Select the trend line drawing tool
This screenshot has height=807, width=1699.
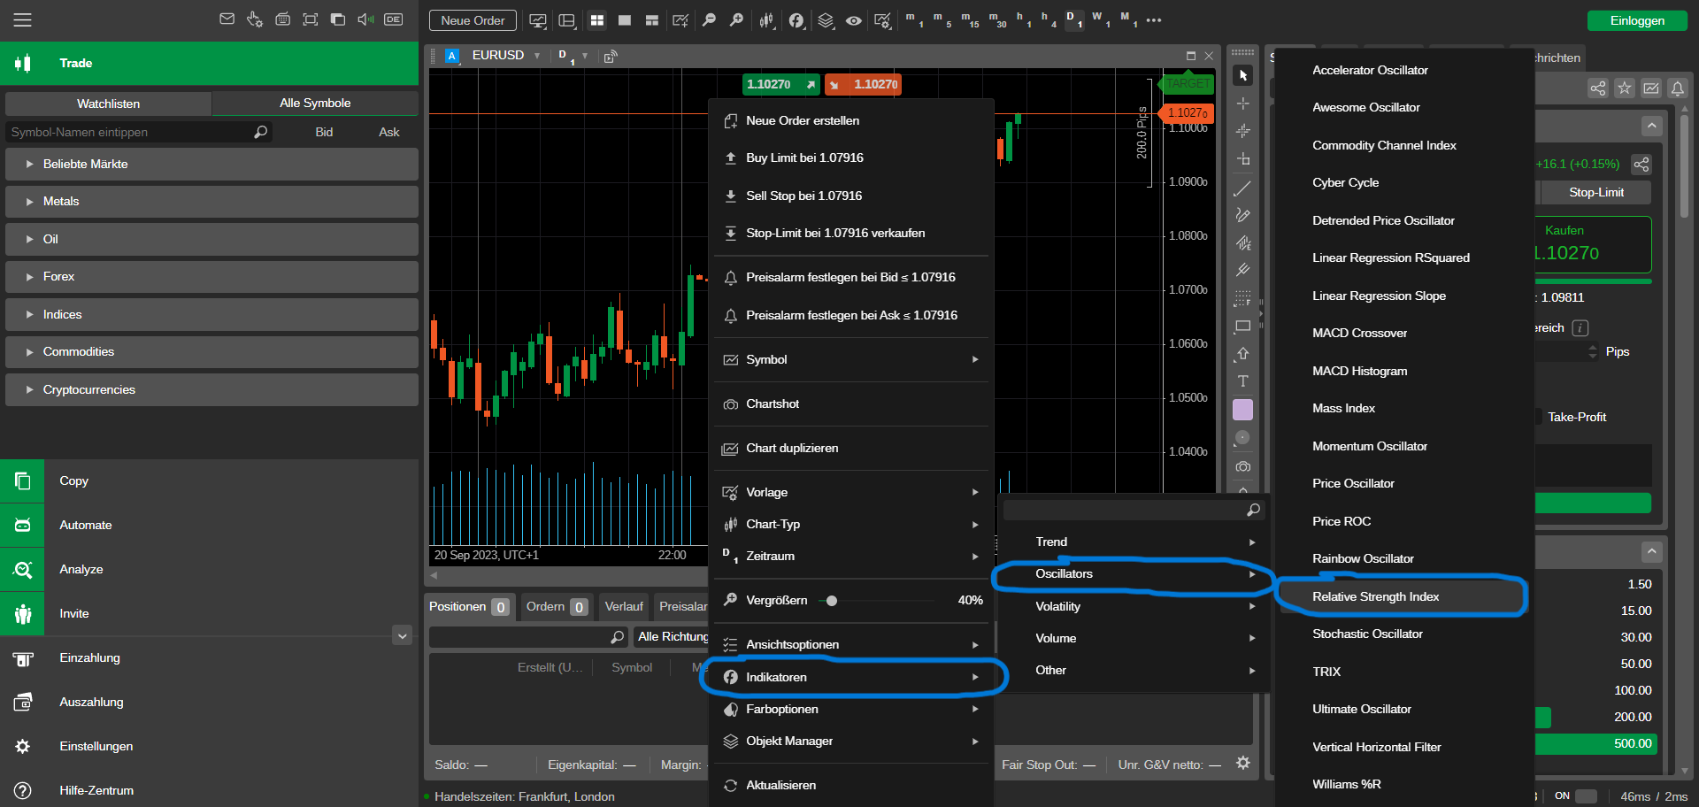click(1242, 188)
